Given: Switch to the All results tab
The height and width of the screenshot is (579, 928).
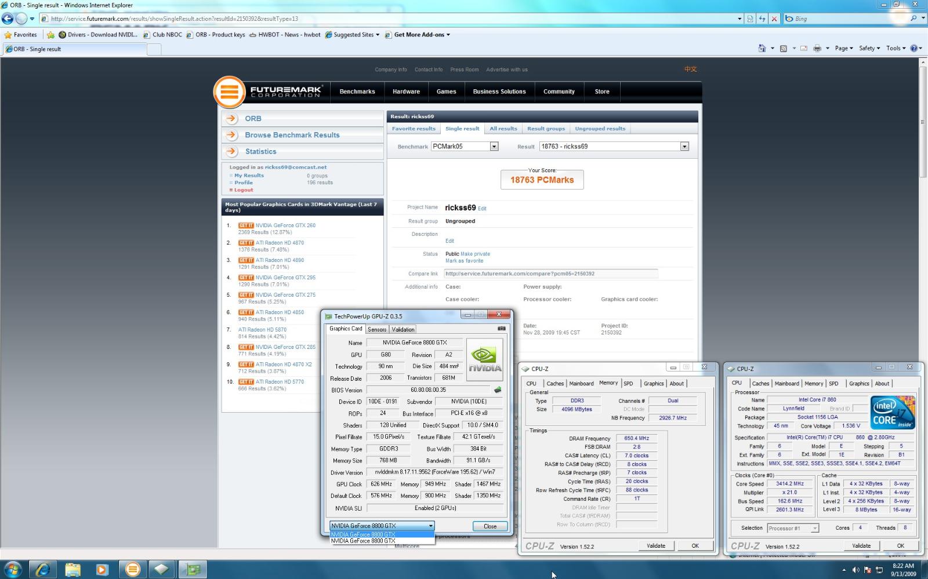Looking at the screenshot, I should point(503,129).
